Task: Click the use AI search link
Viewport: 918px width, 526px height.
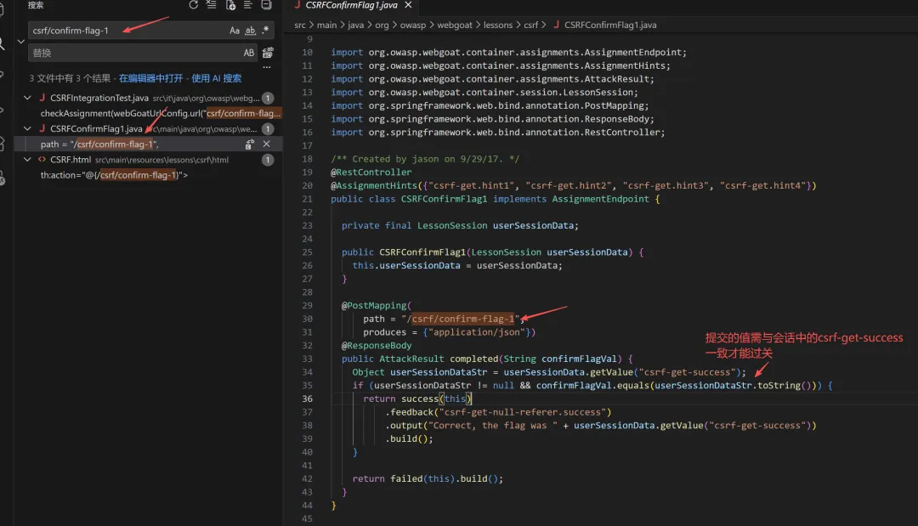Action: (x=216, y=78)
